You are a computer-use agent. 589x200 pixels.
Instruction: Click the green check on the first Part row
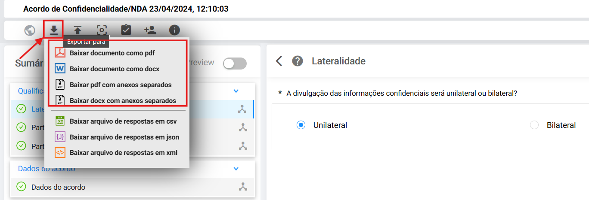pyautogui.click(x=21, y=127)
